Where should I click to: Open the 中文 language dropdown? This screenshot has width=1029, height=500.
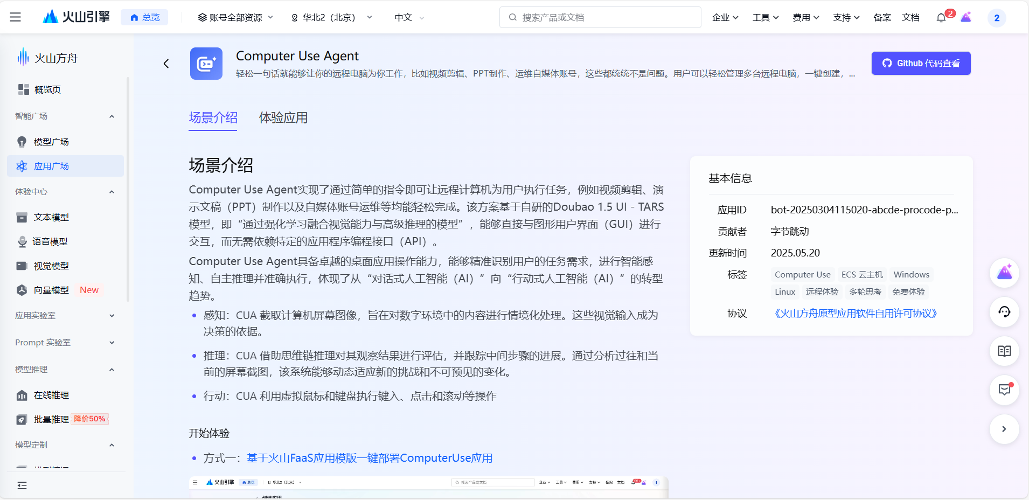(x=409, y=17)
